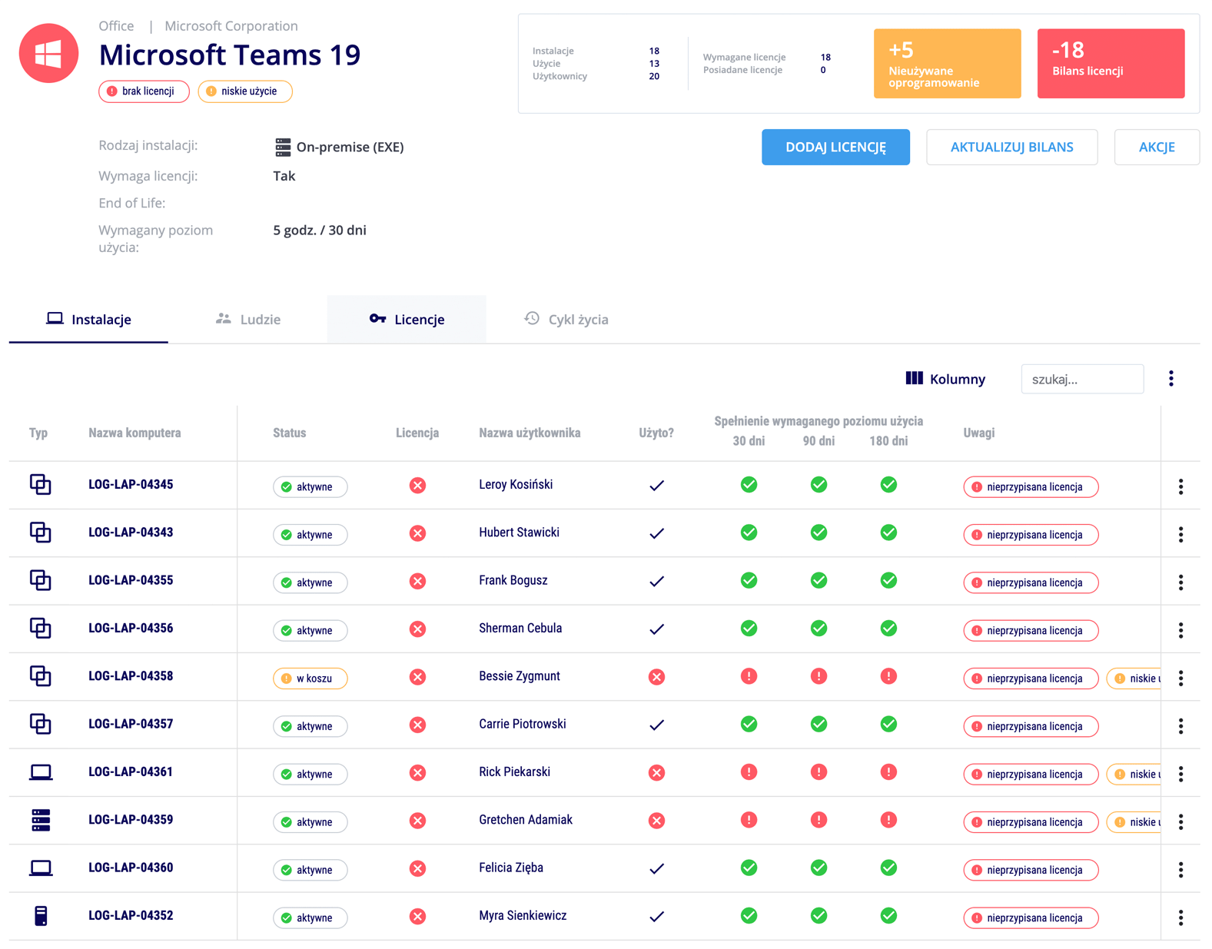Viewport: 1212px width, 949px height.
Task: Switch to the Licencje tab
Action: coord(407,320)
